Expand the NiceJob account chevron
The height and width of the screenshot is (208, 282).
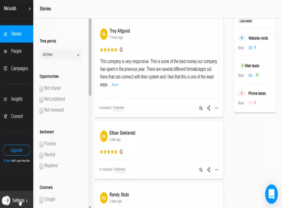tap(29, 9)
